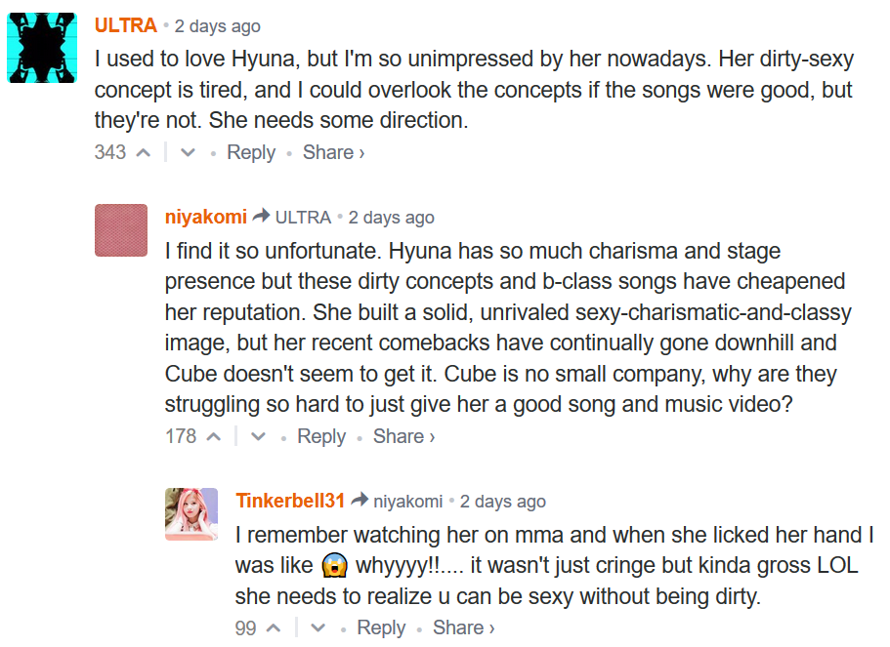Click niyakomi's red patterned avatar
Screen dimensions: 890x647
point(121,230)
